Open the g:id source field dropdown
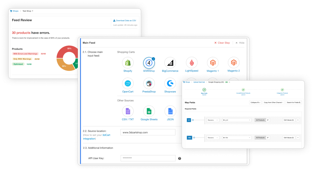The image size is (313, 170). pos(237,120)
